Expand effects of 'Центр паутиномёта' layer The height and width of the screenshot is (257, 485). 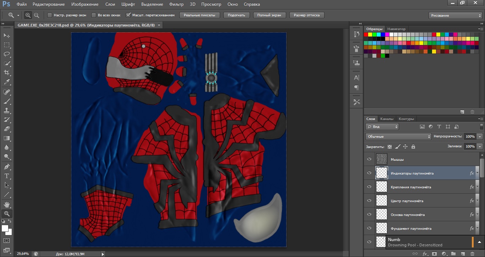pyautogui.click(x=477, y=201)
